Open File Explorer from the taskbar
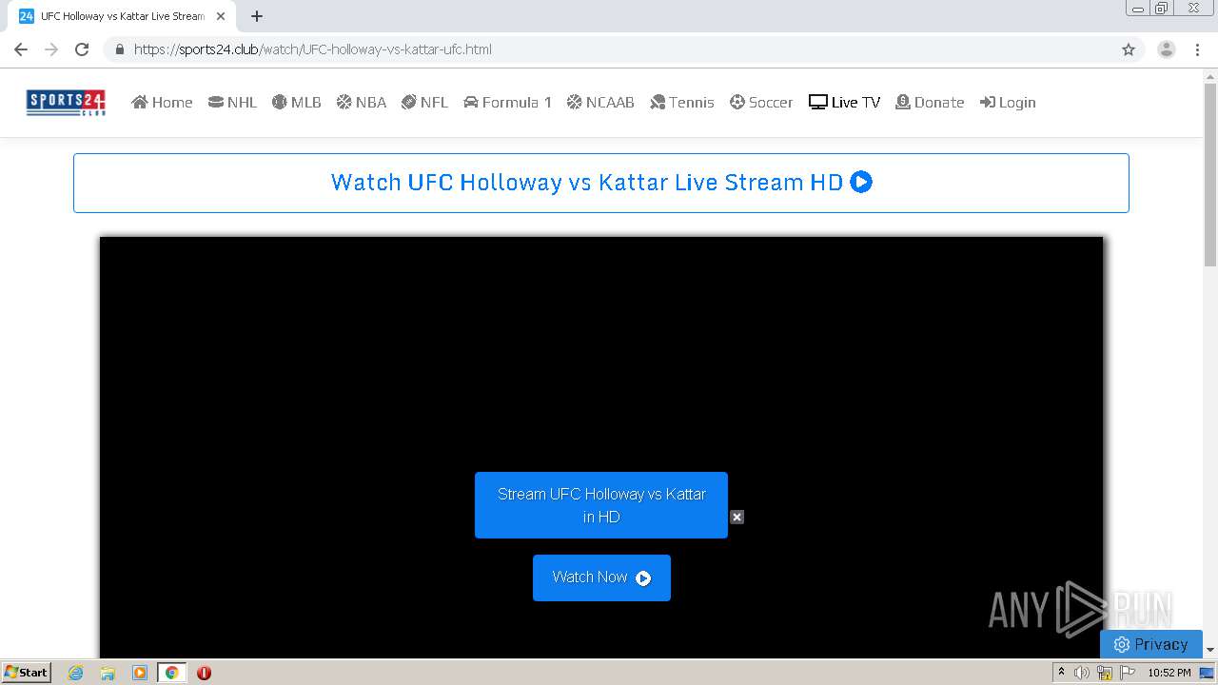The width and height of the screenshot is (1218, 685). pos(108,673)
